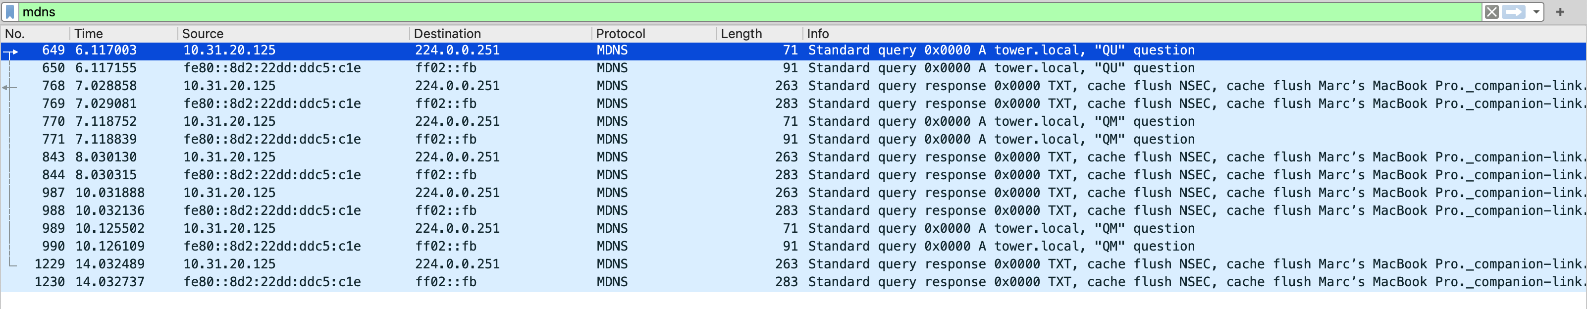Click the filter bookmark icon
1587x309 pixels.
10,12
